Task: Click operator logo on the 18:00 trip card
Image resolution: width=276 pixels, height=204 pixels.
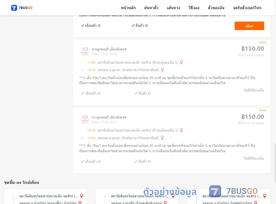Action: (x=85, y=120)
